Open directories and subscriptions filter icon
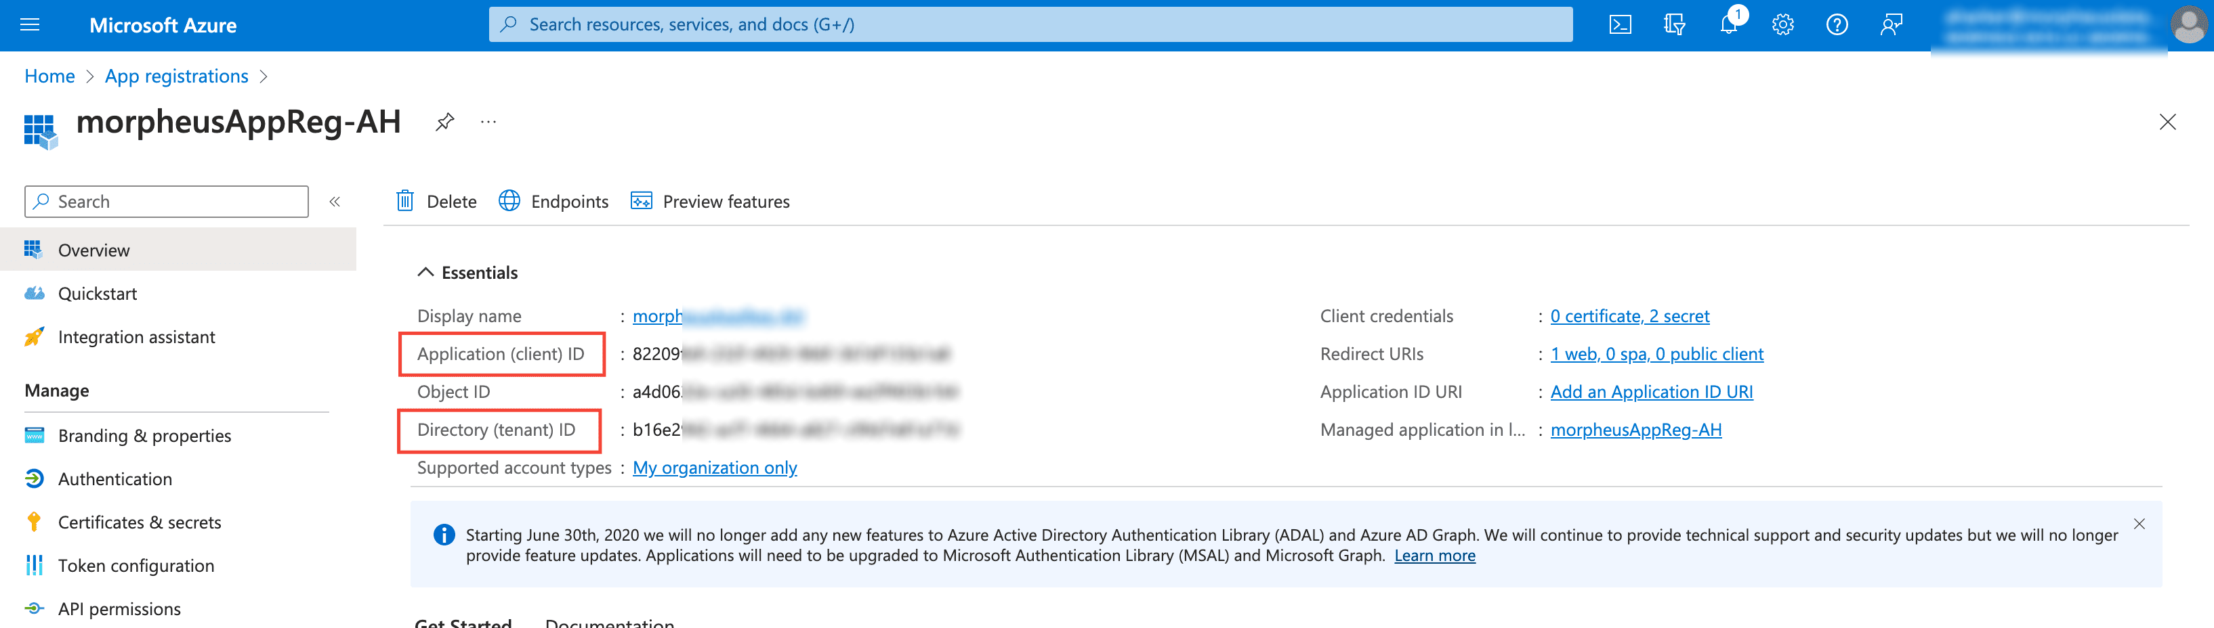2214x628 pixels. coord(1673,25)
